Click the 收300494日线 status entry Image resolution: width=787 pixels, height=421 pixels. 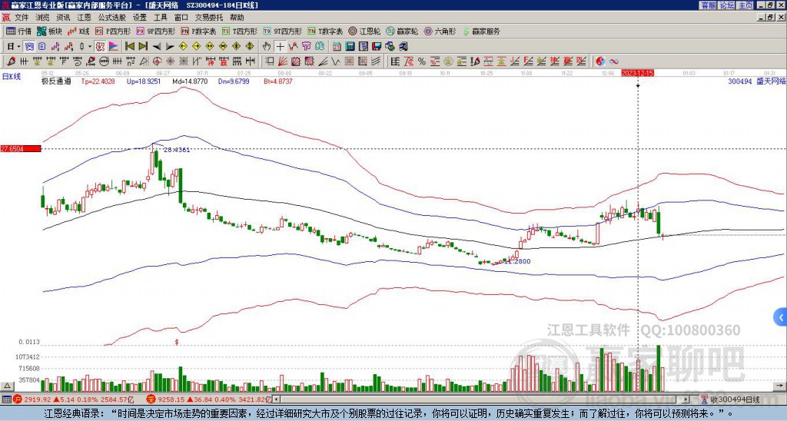pos(734,399)
